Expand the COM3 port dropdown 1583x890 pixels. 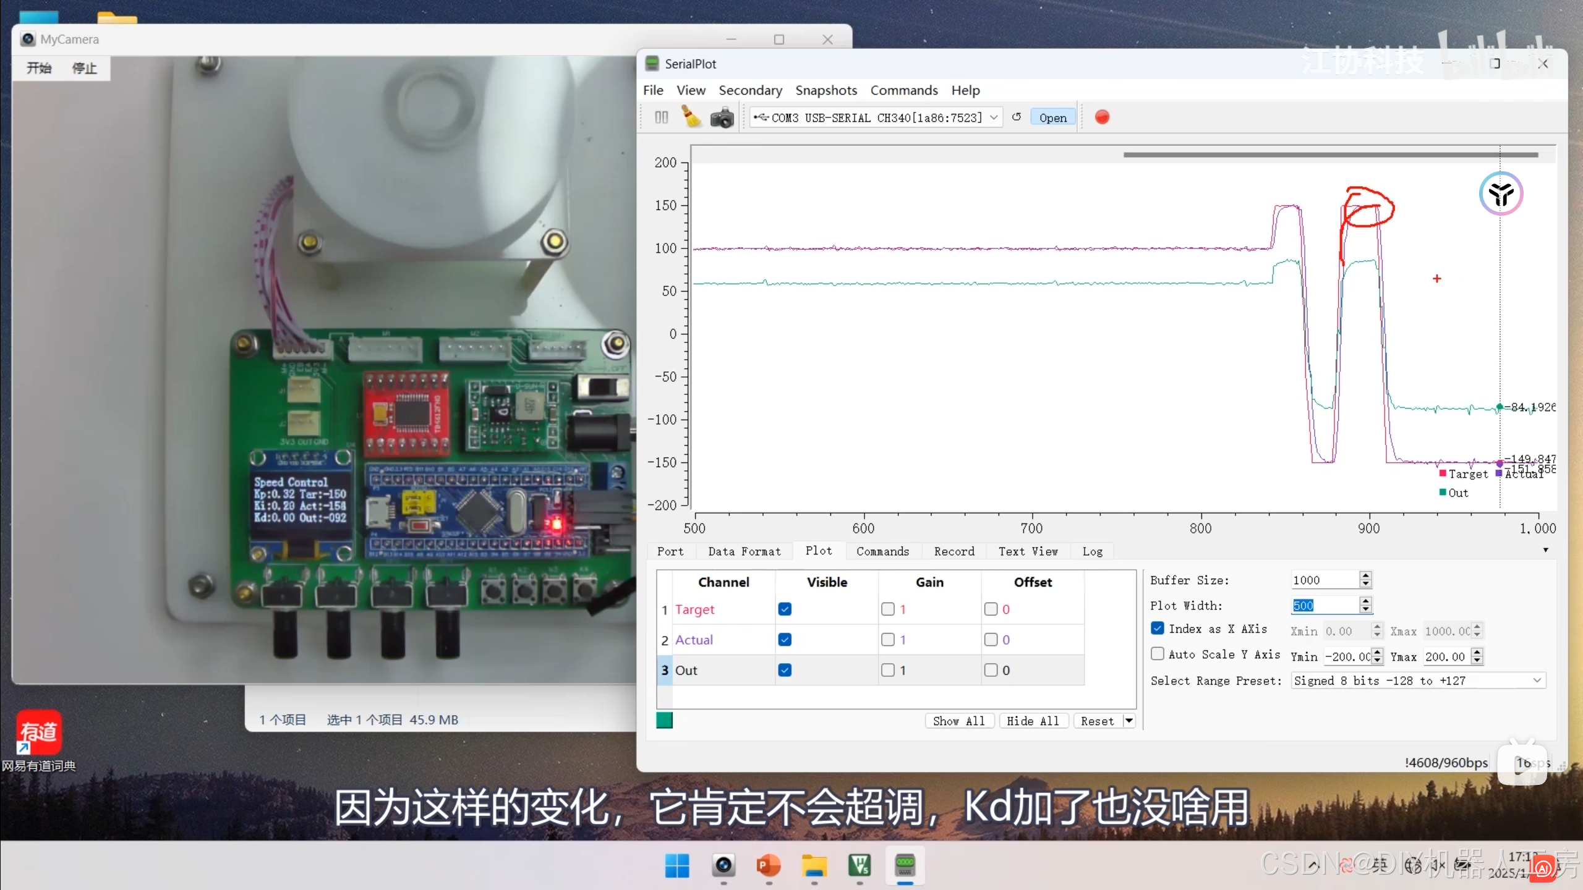click(x=994, y=117)
